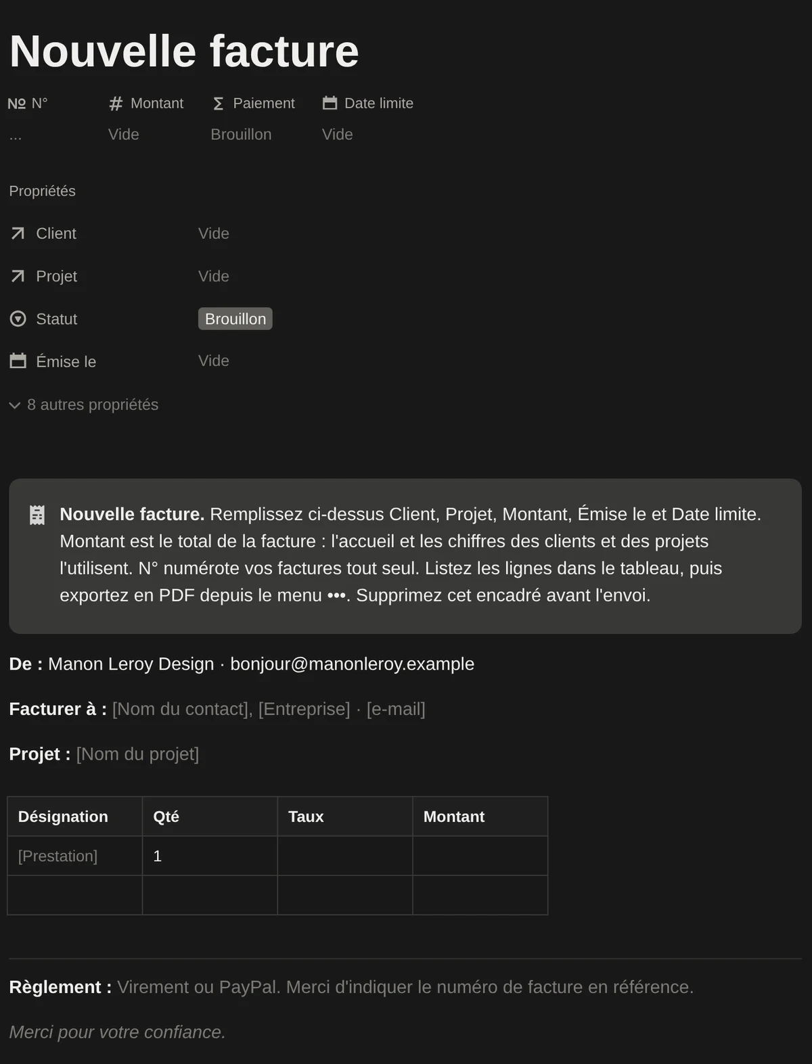
Task: Click the hash icon beside Montant
Action: (116, 103)
